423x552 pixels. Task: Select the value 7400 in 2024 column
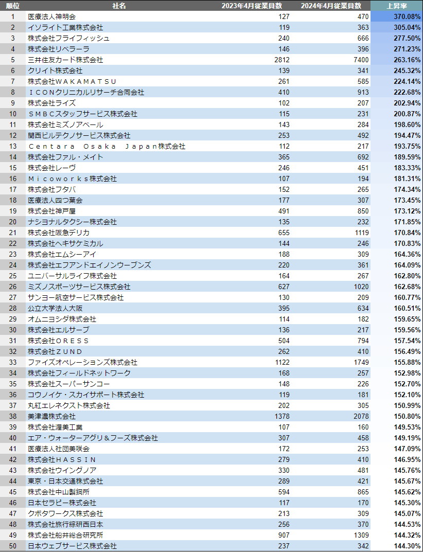362,60
